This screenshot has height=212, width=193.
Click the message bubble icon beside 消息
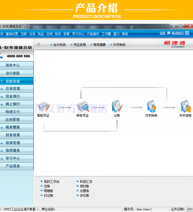click(x=169, y=33)
